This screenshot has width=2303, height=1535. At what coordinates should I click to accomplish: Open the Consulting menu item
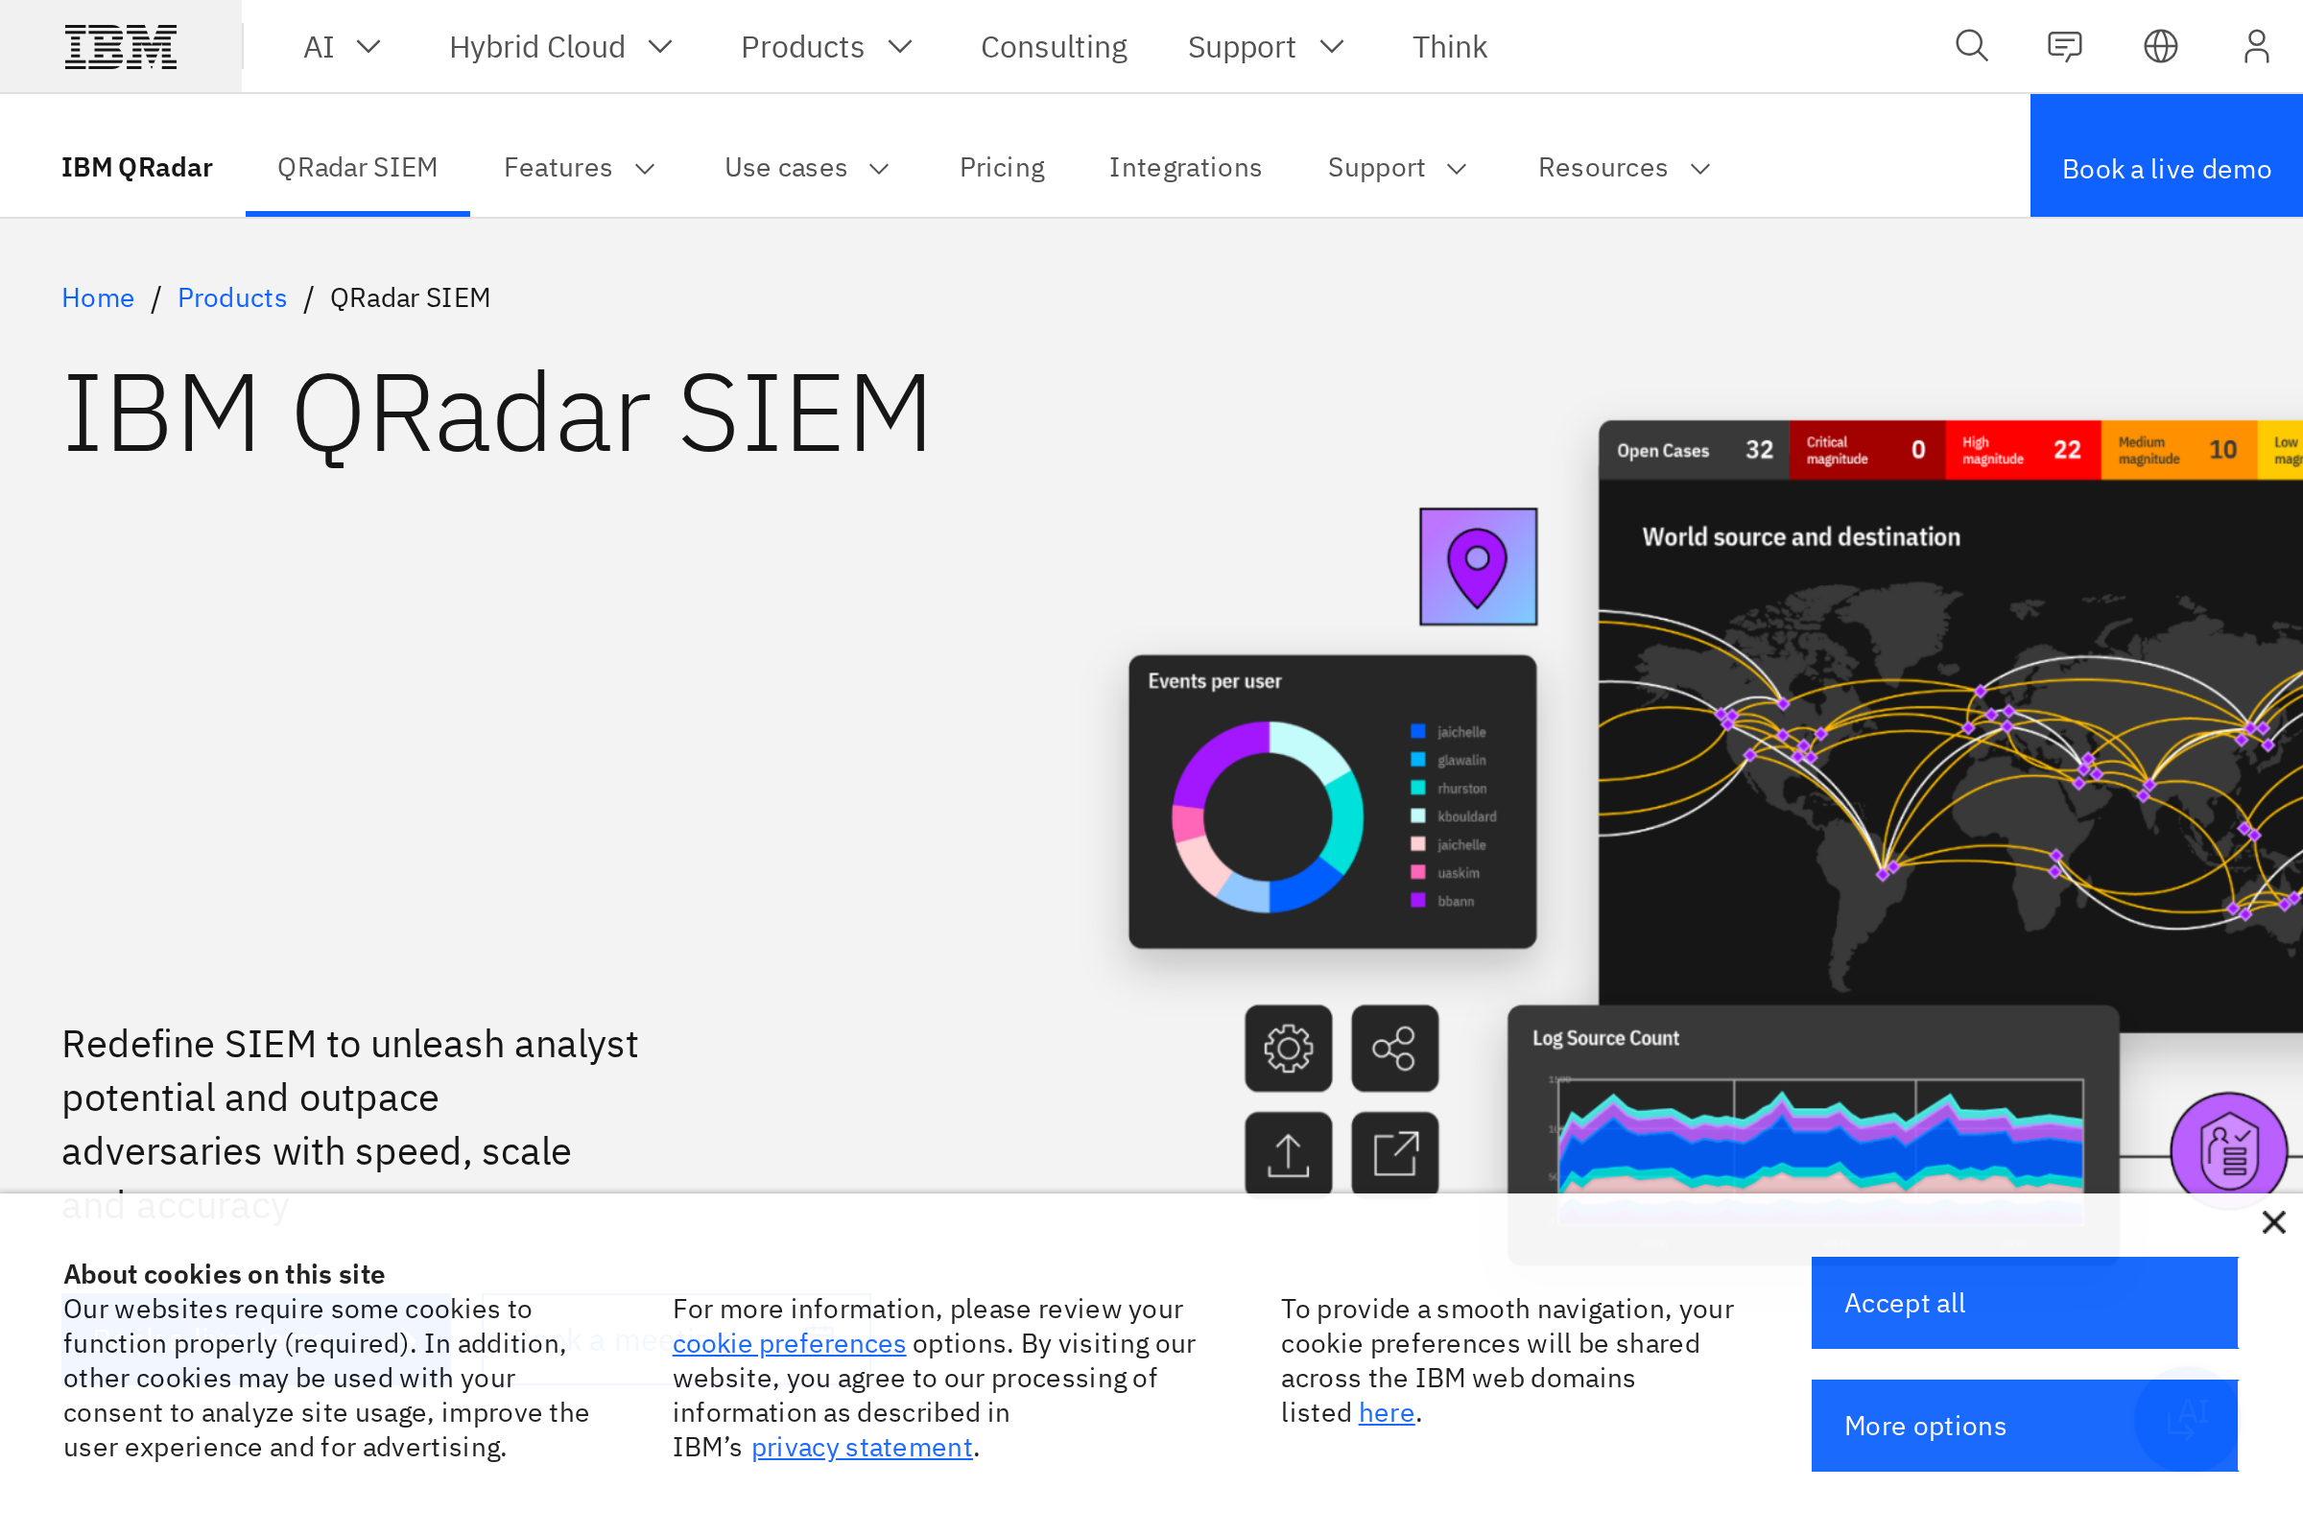point(1054,45)
